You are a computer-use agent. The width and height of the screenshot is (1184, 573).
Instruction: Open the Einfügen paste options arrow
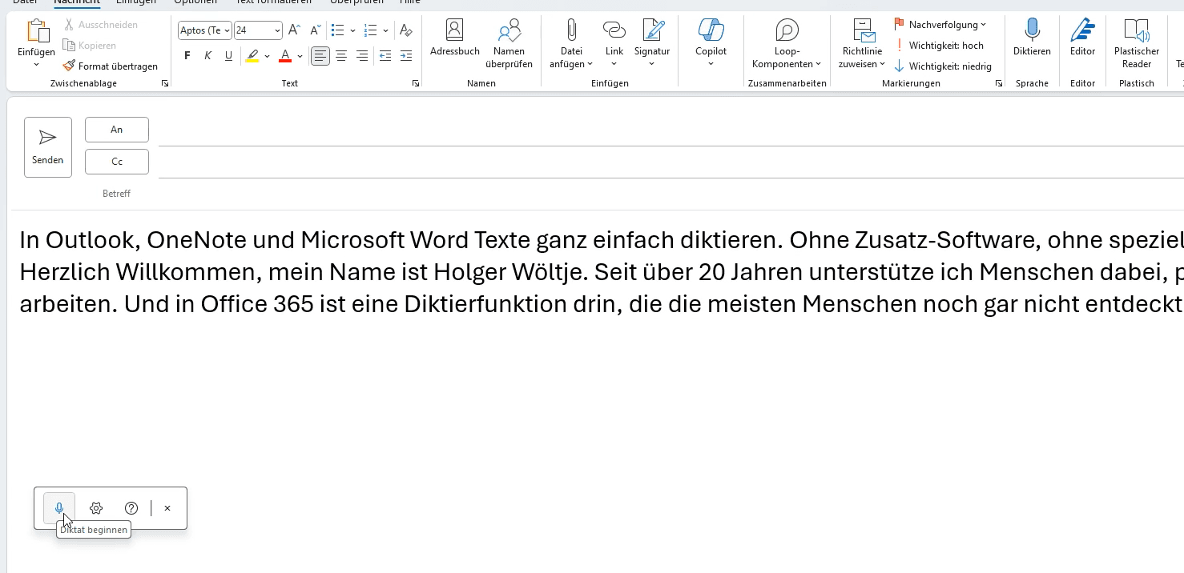pos(37,65)
